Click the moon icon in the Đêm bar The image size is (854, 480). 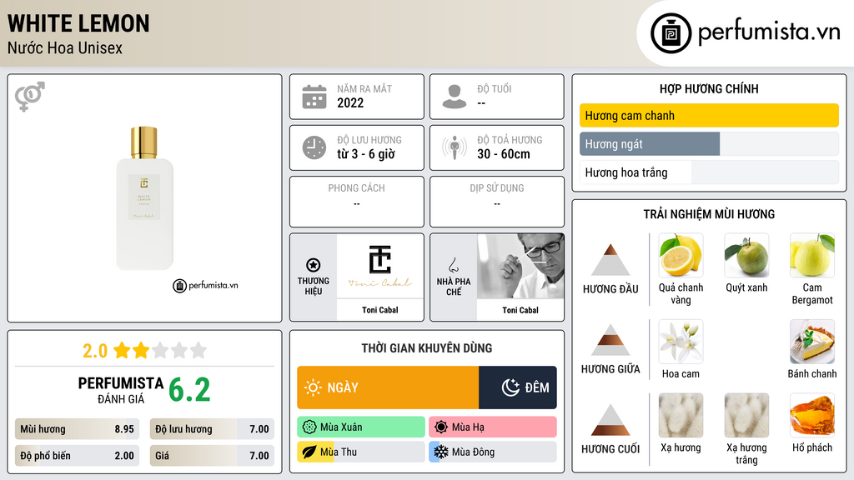(x=510, y=387)
